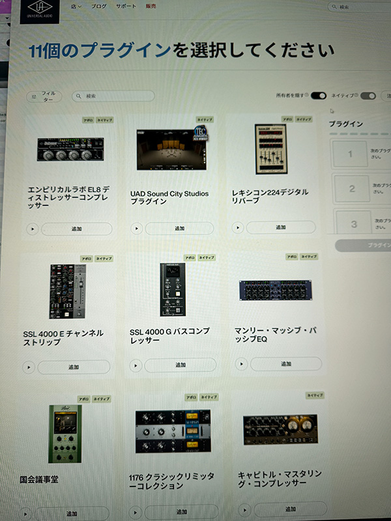Click the SSL 4000 E チャンネルストリップ title
The image size is (391, 521).
pyautogui.click(x=63, y=337)
